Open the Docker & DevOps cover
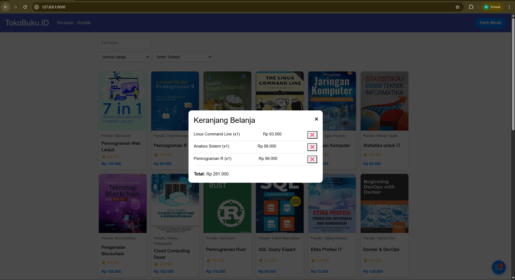Screen dimensions: 515x280 click(x=385, y=203)
